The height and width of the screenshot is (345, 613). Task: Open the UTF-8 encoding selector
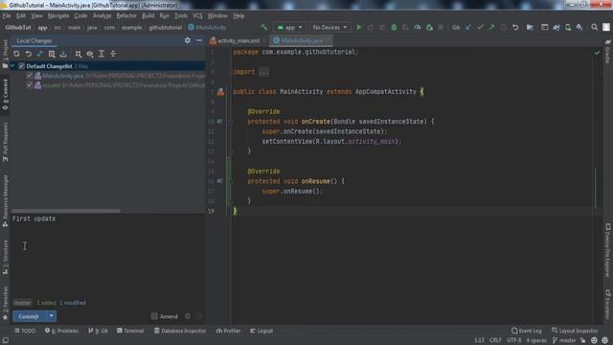coord(513,340)
